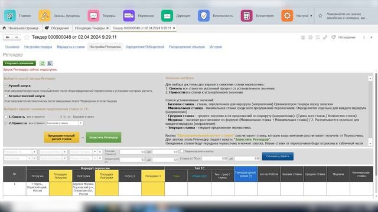Click the Температурный режим column header
The image size is (378, 212).
[x=246, y=174]
